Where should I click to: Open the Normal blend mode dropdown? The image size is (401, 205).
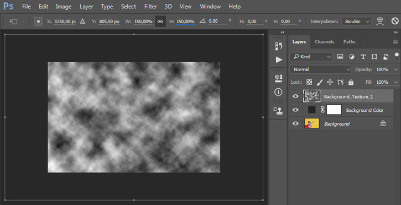point(321,69)
